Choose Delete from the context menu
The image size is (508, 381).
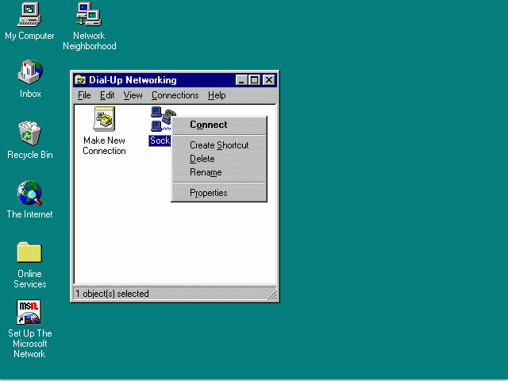point(219,159)
